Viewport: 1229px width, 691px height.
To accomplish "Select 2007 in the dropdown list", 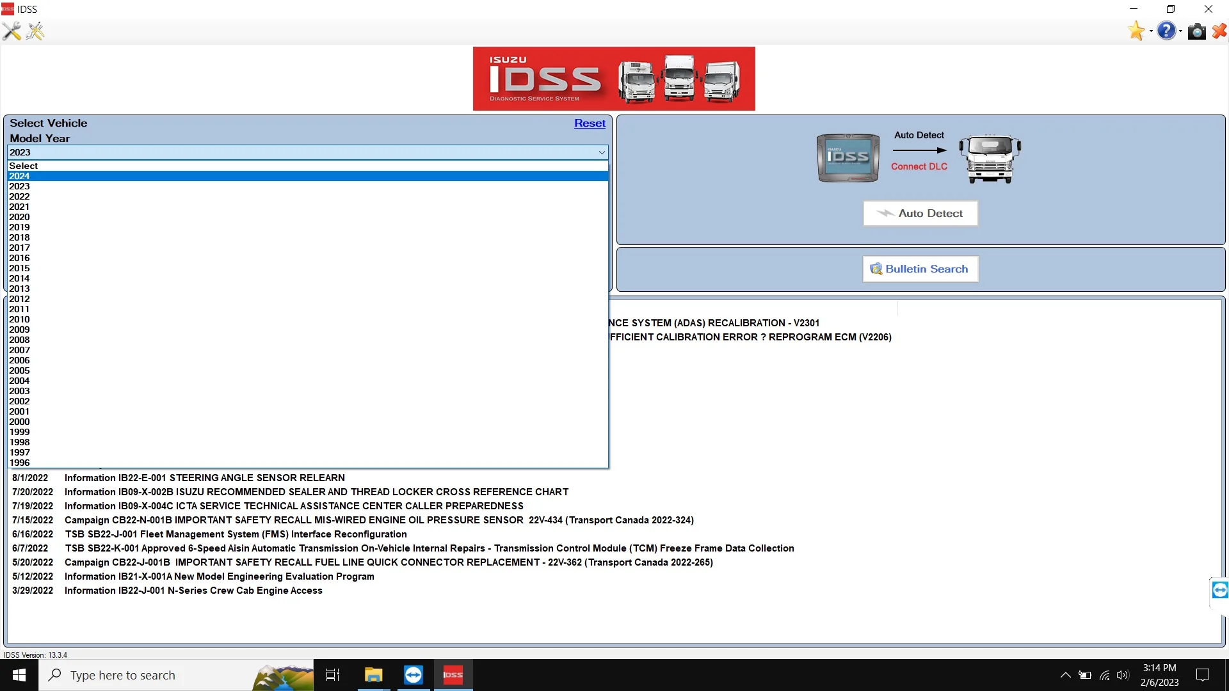I will click(307, 350).
